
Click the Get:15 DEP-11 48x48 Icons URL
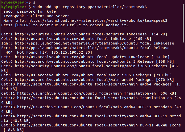point(55,125)
